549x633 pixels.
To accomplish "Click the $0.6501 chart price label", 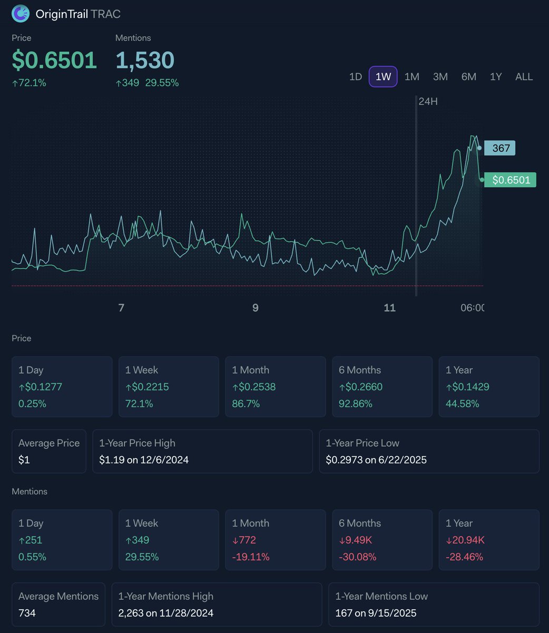I will pyautogui.click(x=511, y=180).
